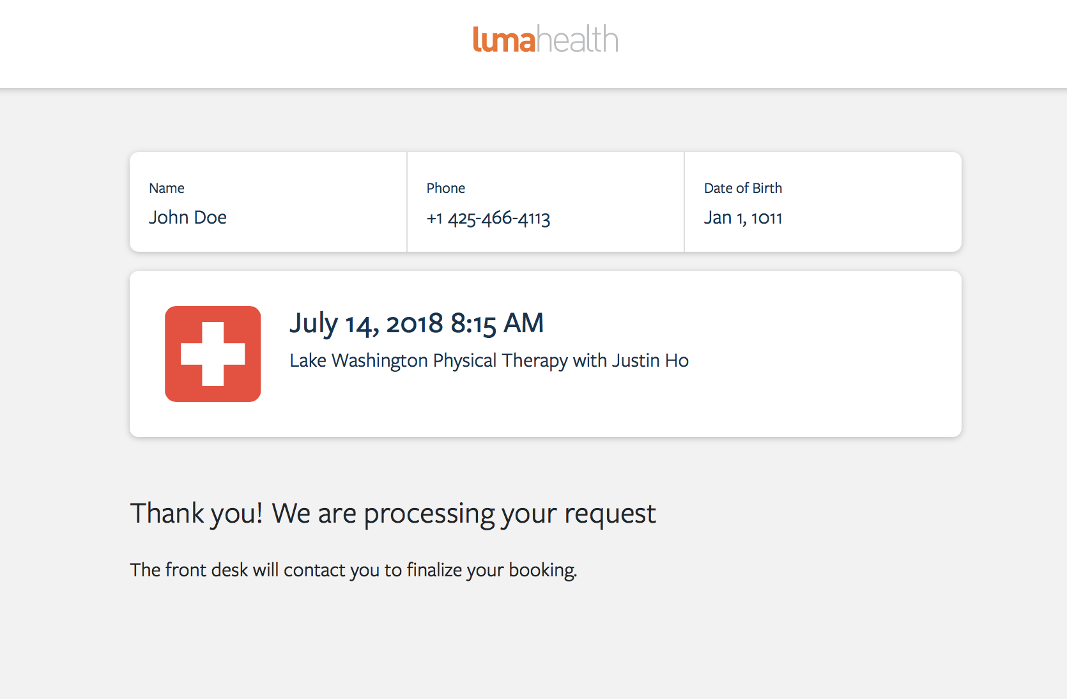The width and height of the screenshot is (1067, 699).
Task: Click the white header bar
Action: [533, 44]
